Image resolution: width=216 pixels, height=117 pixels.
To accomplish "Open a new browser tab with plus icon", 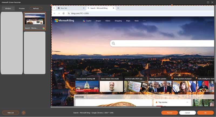I will tap(118, 8).
